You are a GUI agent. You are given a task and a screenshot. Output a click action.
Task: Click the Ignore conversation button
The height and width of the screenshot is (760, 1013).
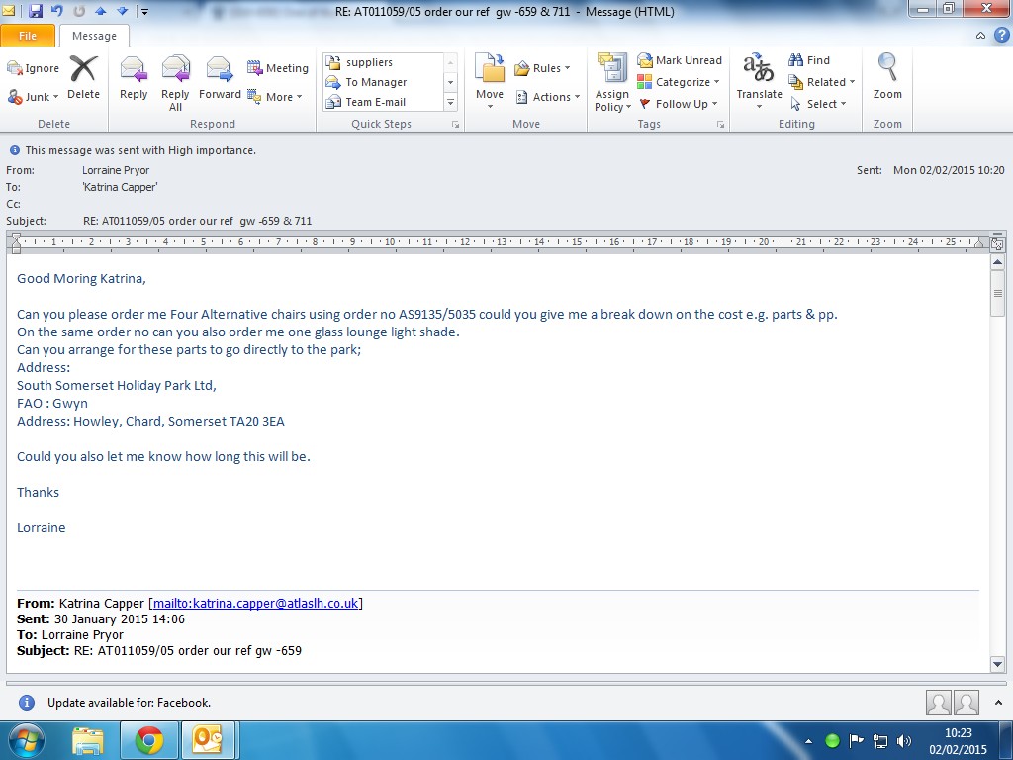[x=33, y=68]
